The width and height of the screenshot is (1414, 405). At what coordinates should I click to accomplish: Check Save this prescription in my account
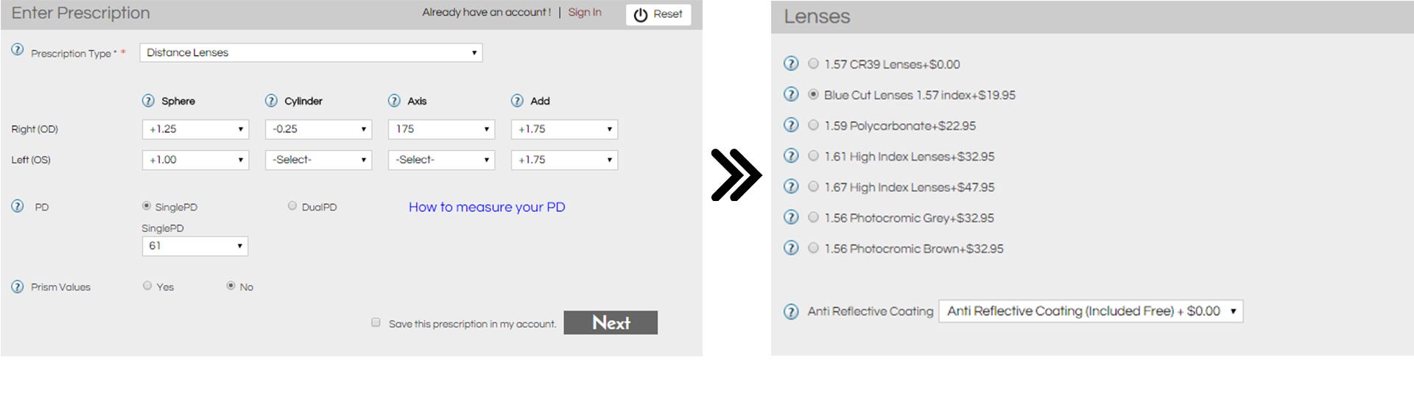click(x=376, y=323)
